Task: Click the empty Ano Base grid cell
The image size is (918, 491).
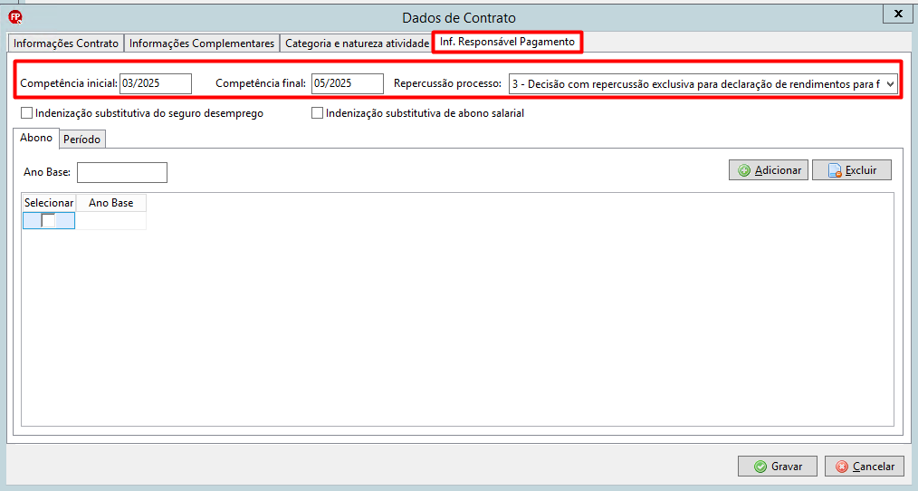Action: coord(111,220)
